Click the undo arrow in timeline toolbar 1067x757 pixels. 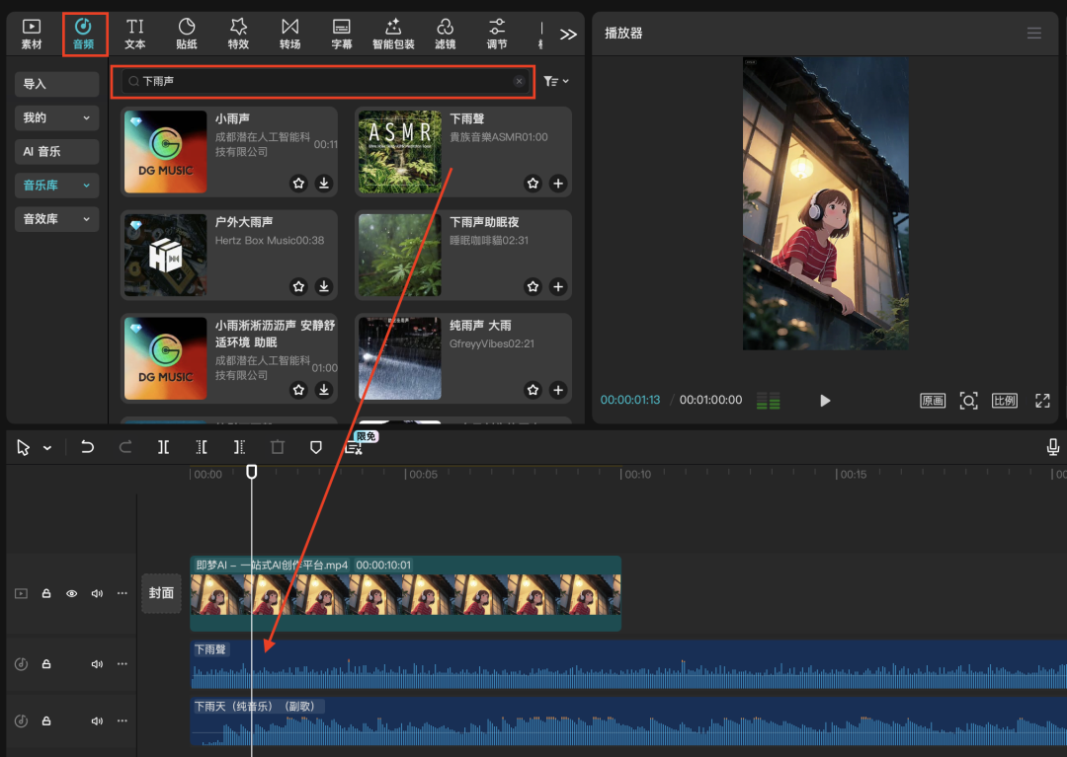[x=87, y=447]
